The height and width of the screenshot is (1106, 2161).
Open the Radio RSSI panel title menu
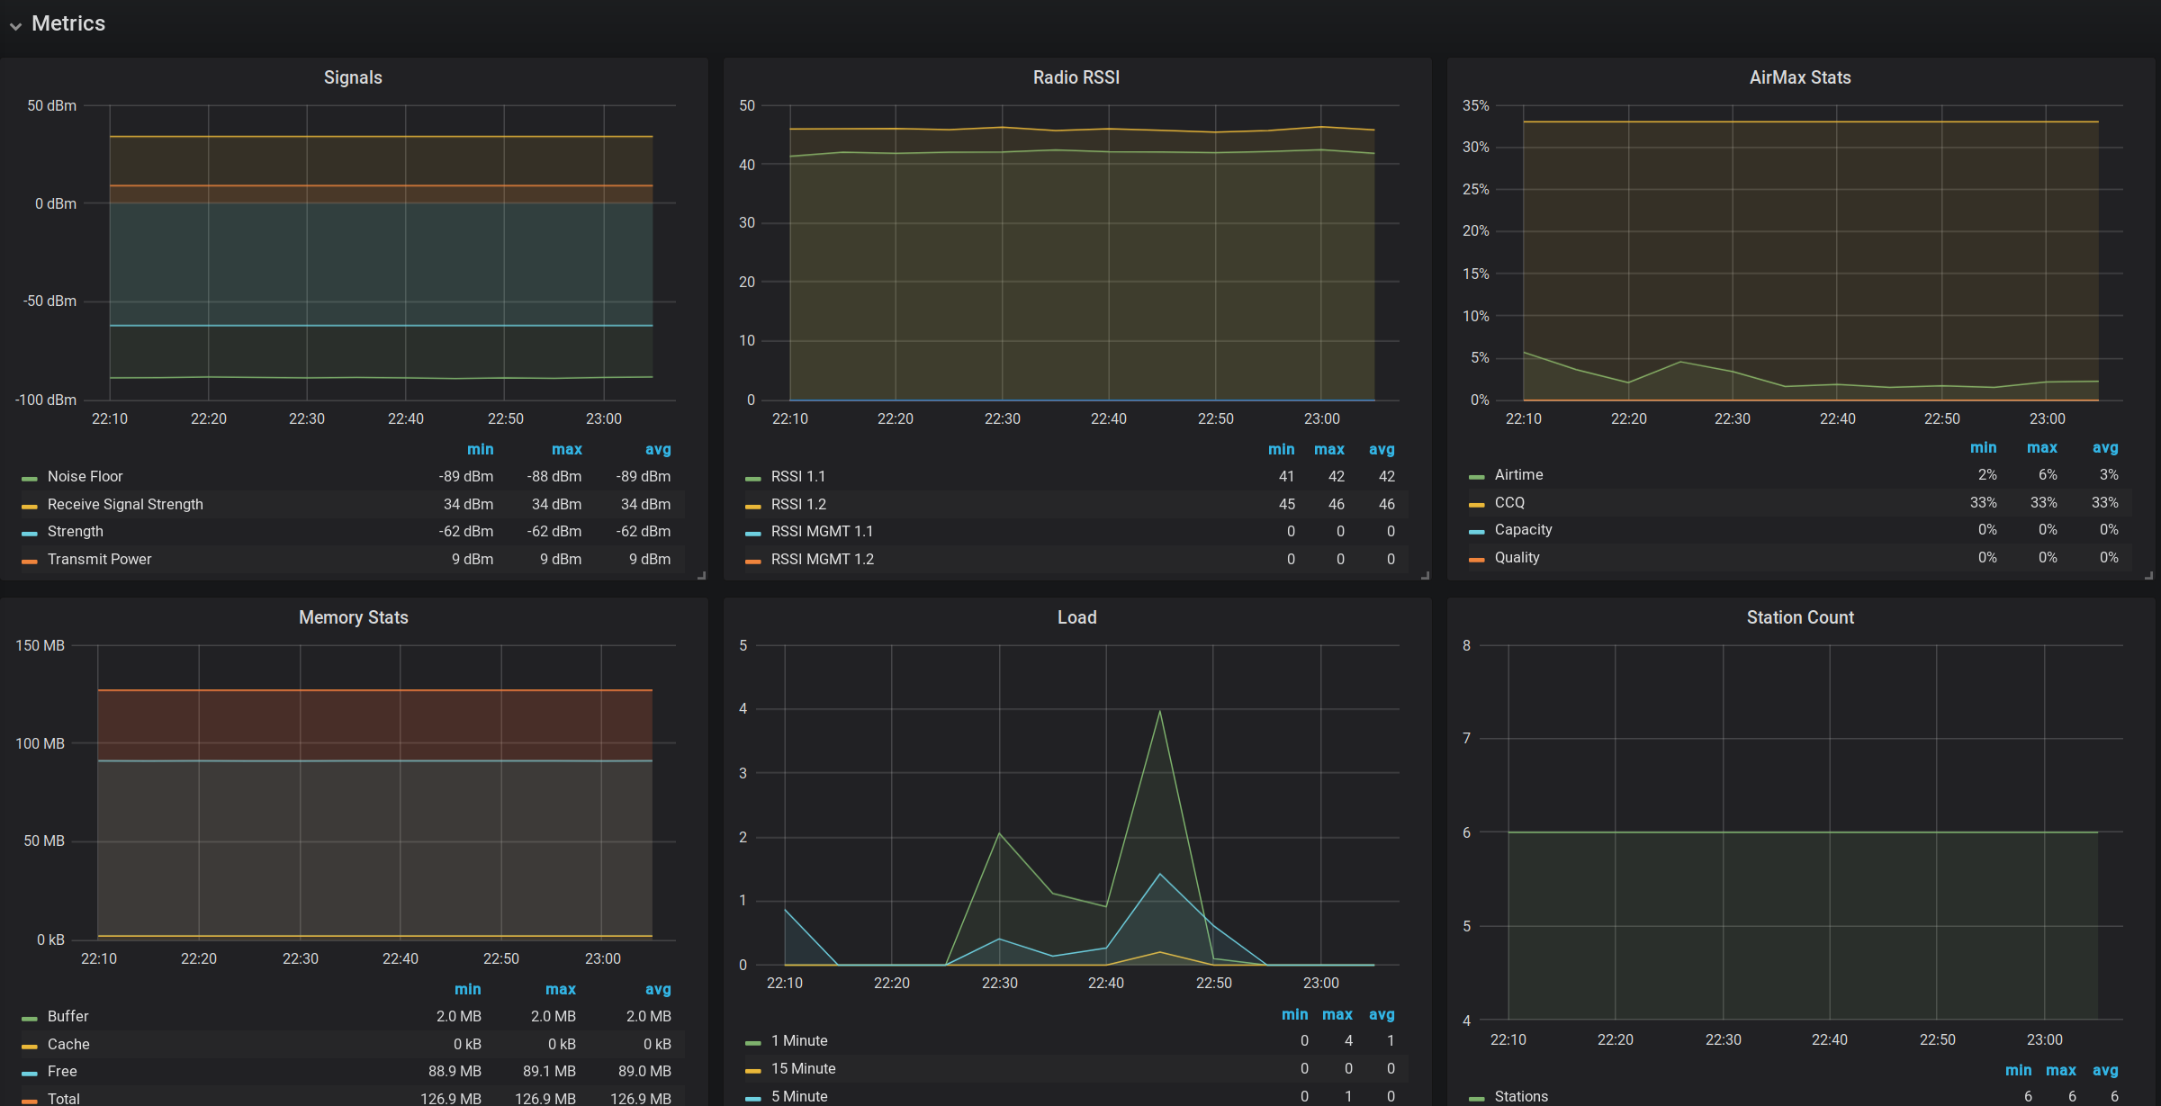coord(1076,77)
